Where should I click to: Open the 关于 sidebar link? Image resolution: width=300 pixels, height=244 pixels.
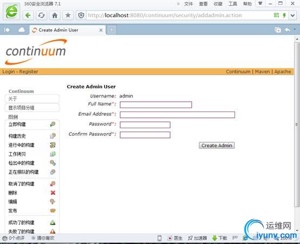32,99
